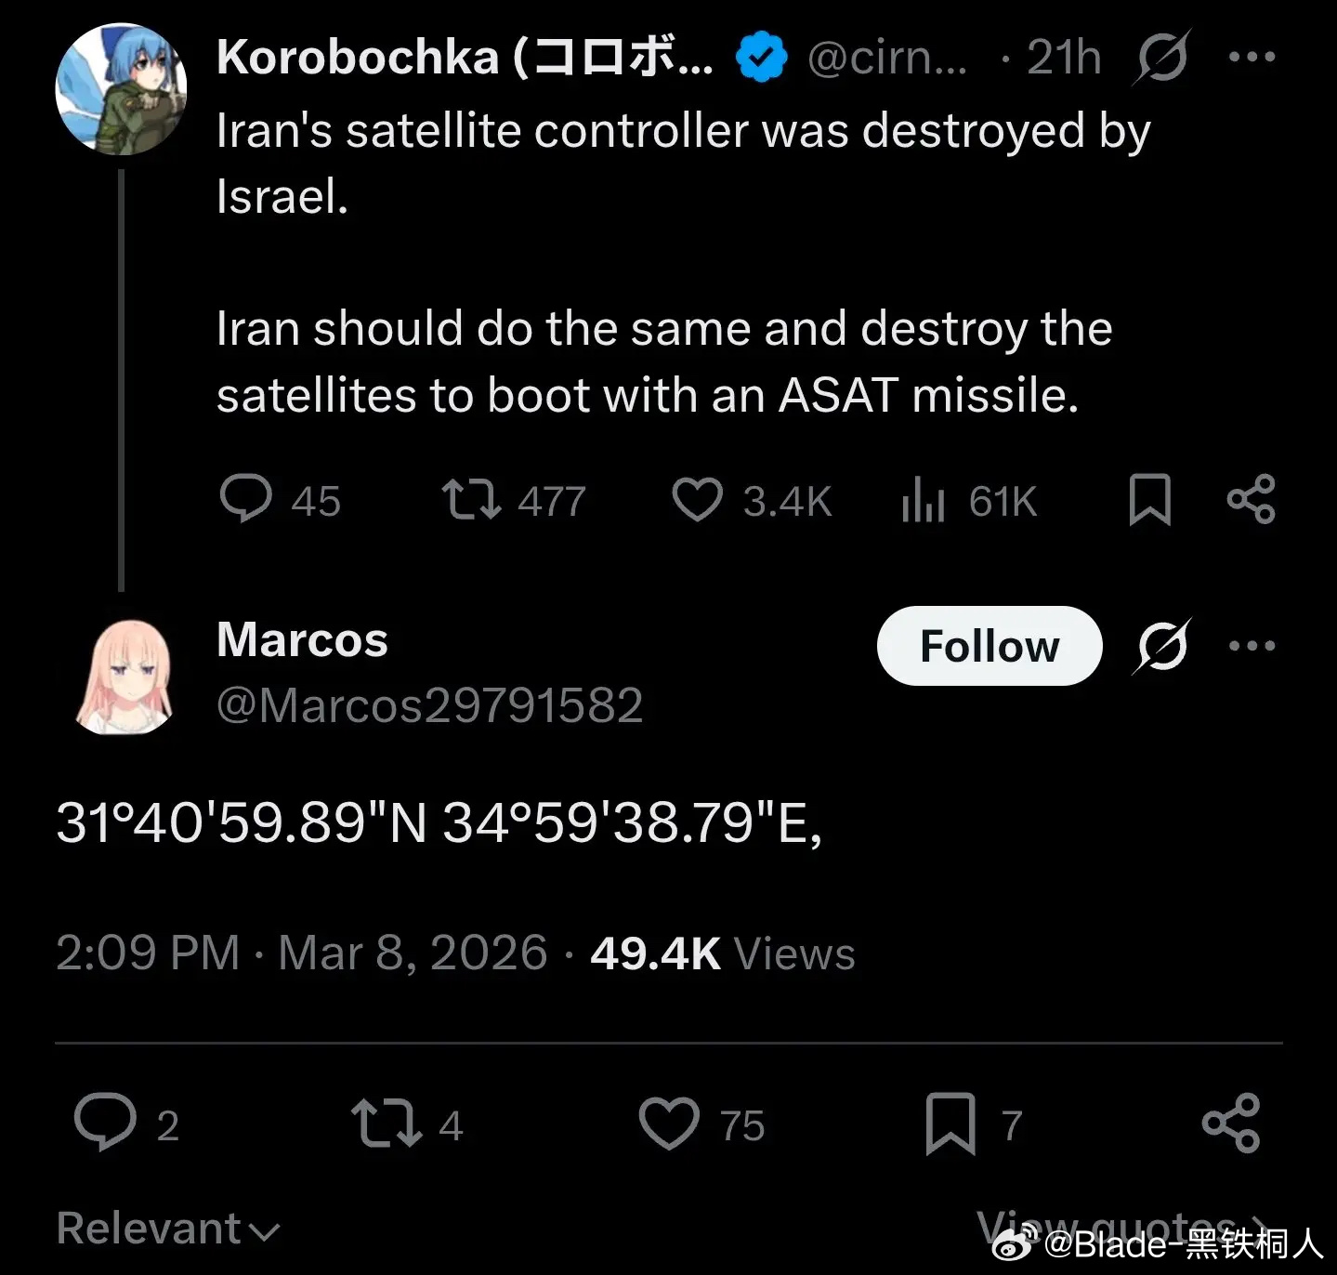Open Grok icon on Korobochka's post
This screenshot has height=1275, width=1337.
point(1161,58)
